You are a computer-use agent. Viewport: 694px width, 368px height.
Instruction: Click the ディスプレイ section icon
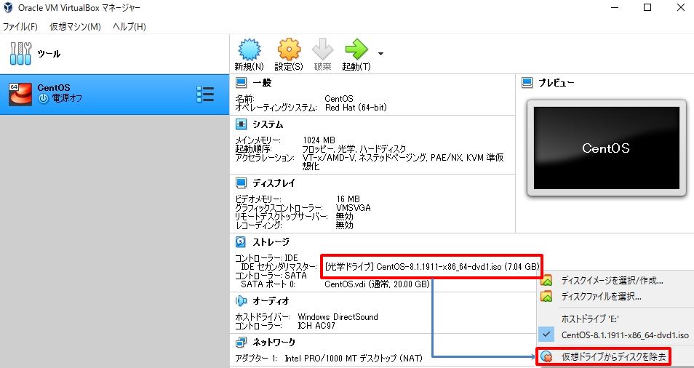pos(242,183)
